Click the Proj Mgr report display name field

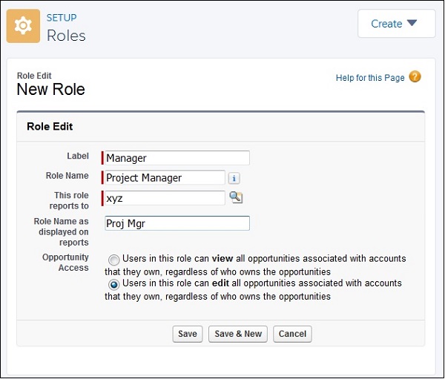click(x=177, y=223)
